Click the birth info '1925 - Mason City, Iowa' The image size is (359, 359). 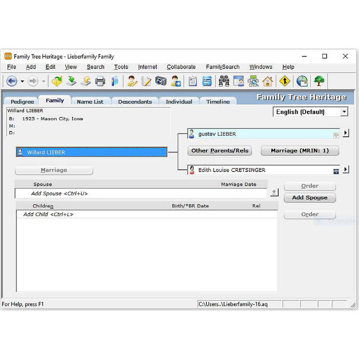click(52, 119)
